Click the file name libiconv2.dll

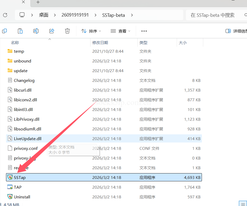tap(25, 100)
